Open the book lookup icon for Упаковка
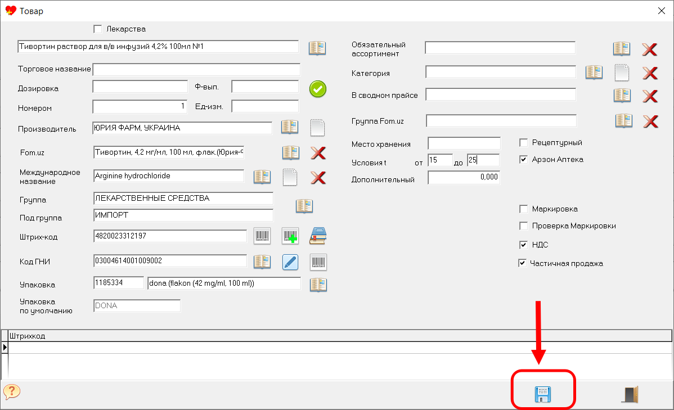The image size is (674, 410). (x=318, y=285)
